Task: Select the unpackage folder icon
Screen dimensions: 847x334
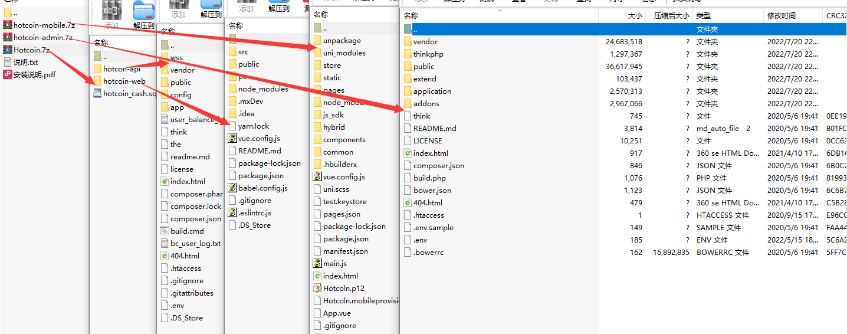Action: [x=317, y=40]
